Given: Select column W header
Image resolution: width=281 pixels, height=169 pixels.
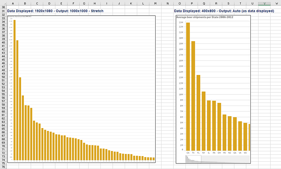Looking at the screenshot, I should (276, 3).
